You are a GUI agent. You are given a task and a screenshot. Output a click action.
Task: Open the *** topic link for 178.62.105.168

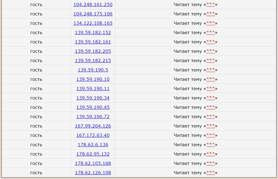(x=210, y=164)
